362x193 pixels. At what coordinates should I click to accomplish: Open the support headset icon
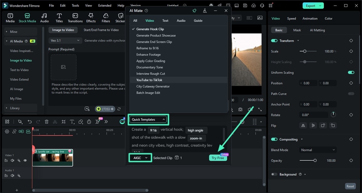pos(262,6)
